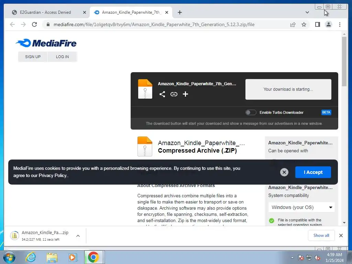
Task: View site information via the padlock icon
Action: 48,24
